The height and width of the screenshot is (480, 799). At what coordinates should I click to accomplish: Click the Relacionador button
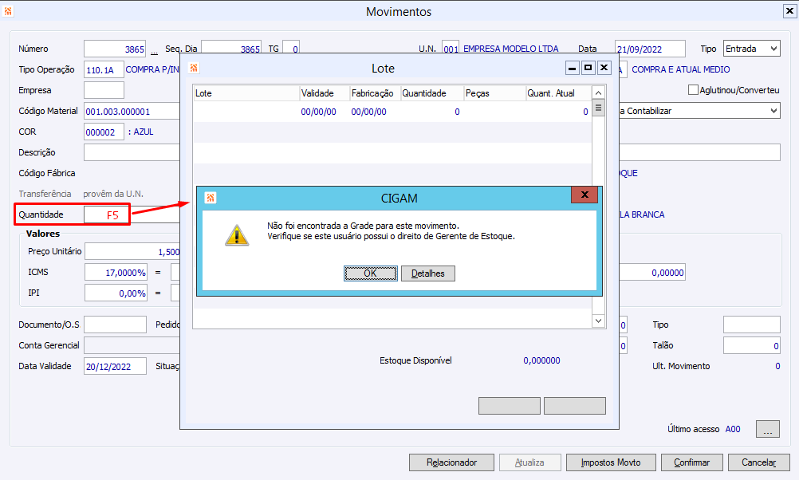[x=451, y=462]
